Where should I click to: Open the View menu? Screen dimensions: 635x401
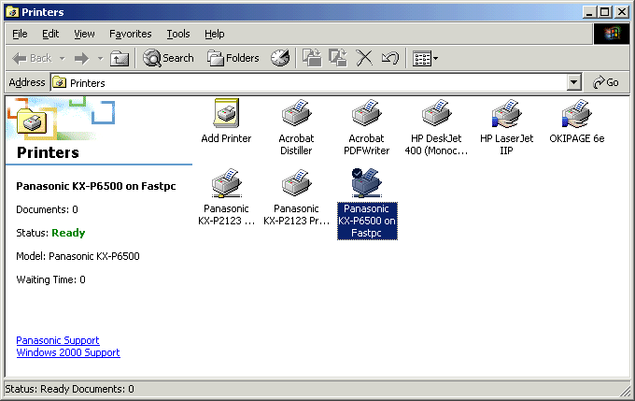click(84, 34)
